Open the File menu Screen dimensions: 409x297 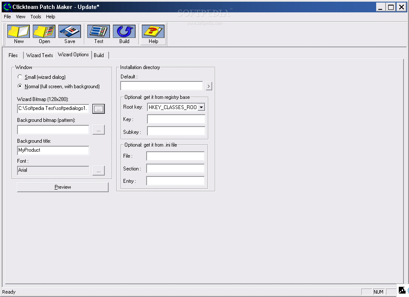point(7,17)
